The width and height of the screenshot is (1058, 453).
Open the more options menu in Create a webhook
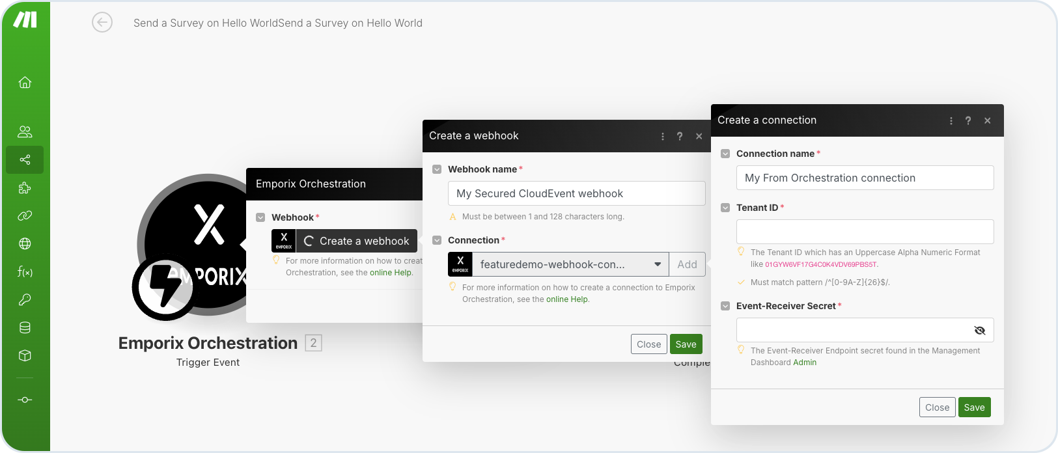[x=663, y=137]
